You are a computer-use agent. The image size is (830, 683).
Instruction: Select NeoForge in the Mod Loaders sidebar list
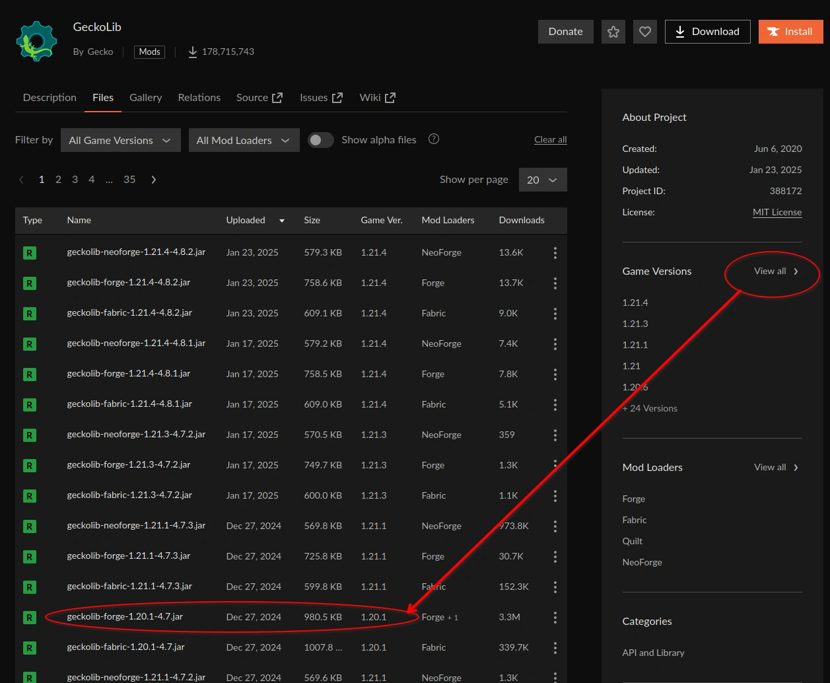click(x=642, y=562)
